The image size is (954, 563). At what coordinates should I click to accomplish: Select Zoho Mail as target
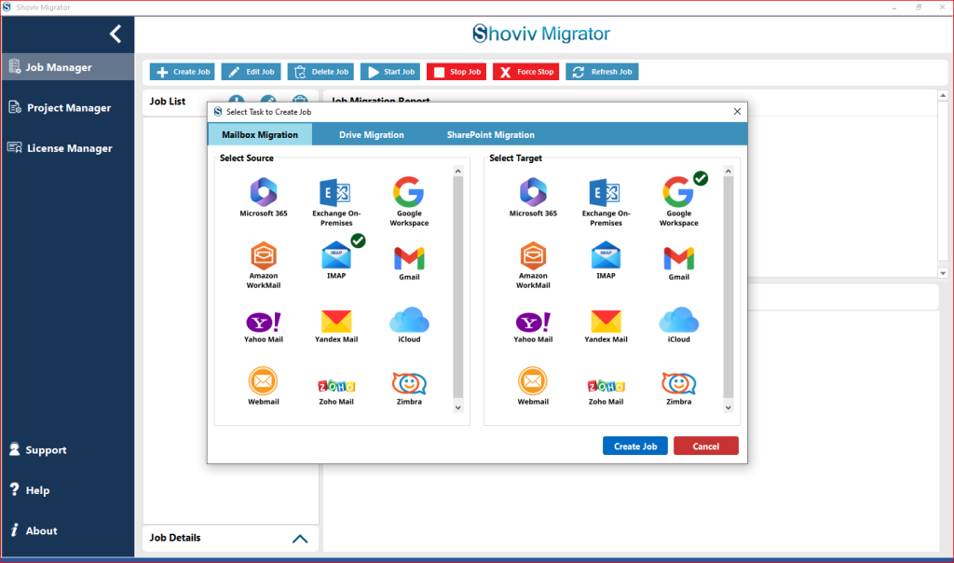coord(606,391)
